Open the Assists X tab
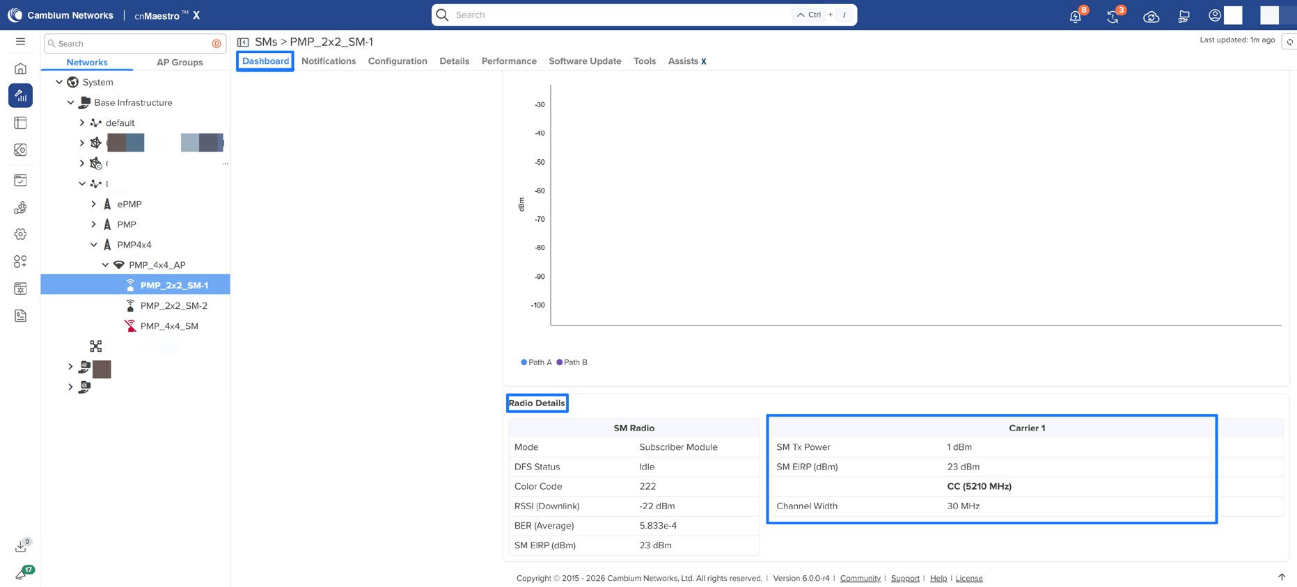This screenshot has width=1297, height=587. [x=687, y=61]
